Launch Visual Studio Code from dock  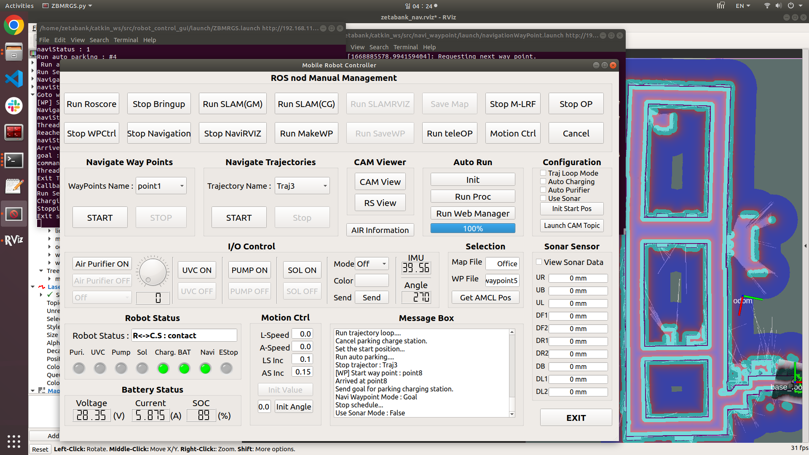coord(14,79)
